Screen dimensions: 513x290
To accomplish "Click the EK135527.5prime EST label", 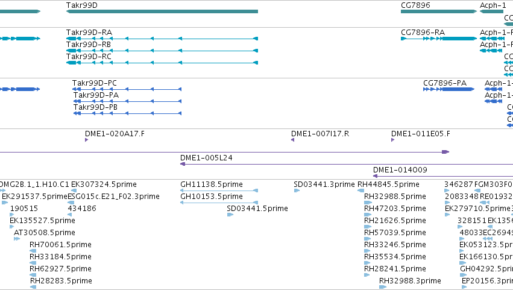I will click(x=42, y=221).
